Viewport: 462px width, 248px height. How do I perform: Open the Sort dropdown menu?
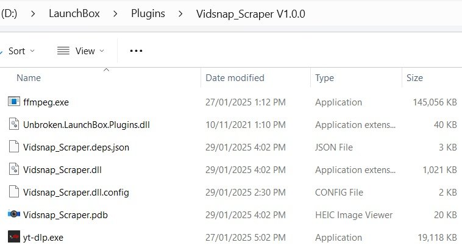21,51
